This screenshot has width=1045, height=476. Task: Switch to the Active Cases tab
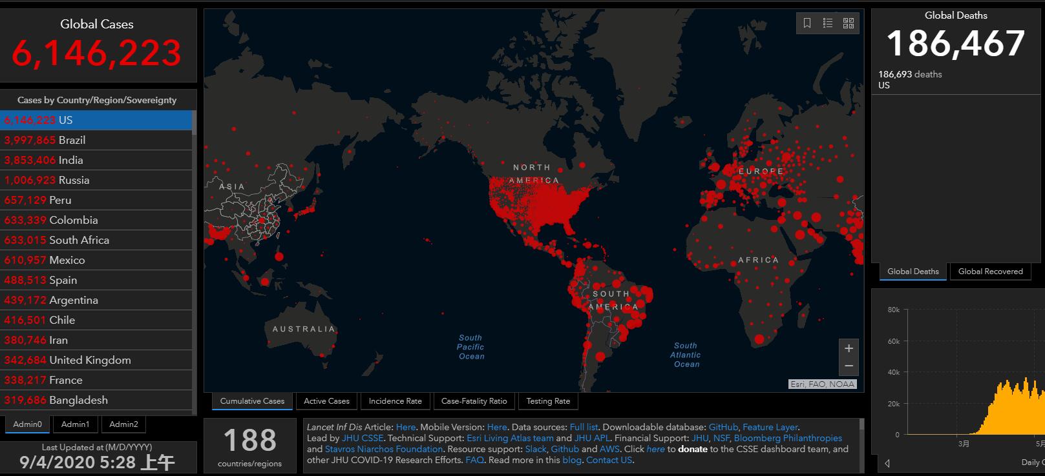[x=326, y=401]
